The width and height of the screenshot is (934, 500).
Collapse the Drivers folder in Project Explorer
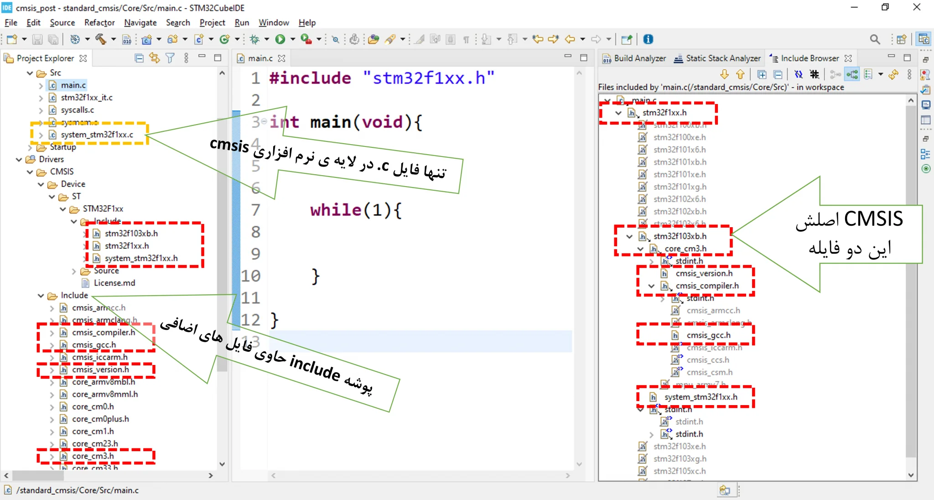click(19, 159)
